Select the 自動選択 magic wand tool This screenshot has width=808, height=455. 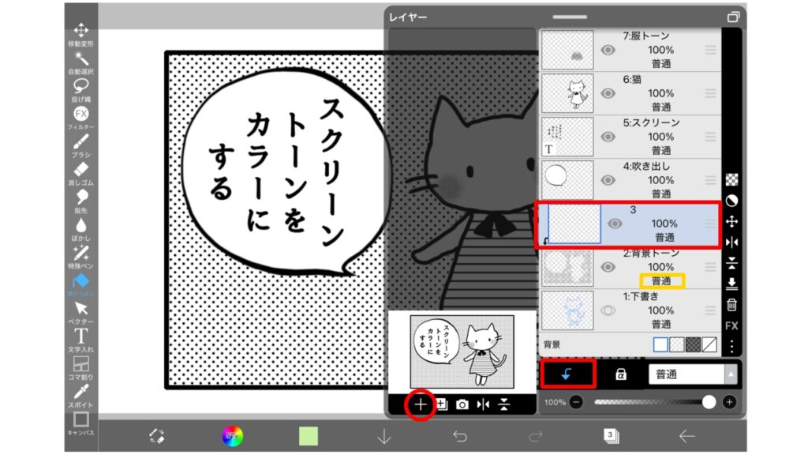tap(80, 61)
